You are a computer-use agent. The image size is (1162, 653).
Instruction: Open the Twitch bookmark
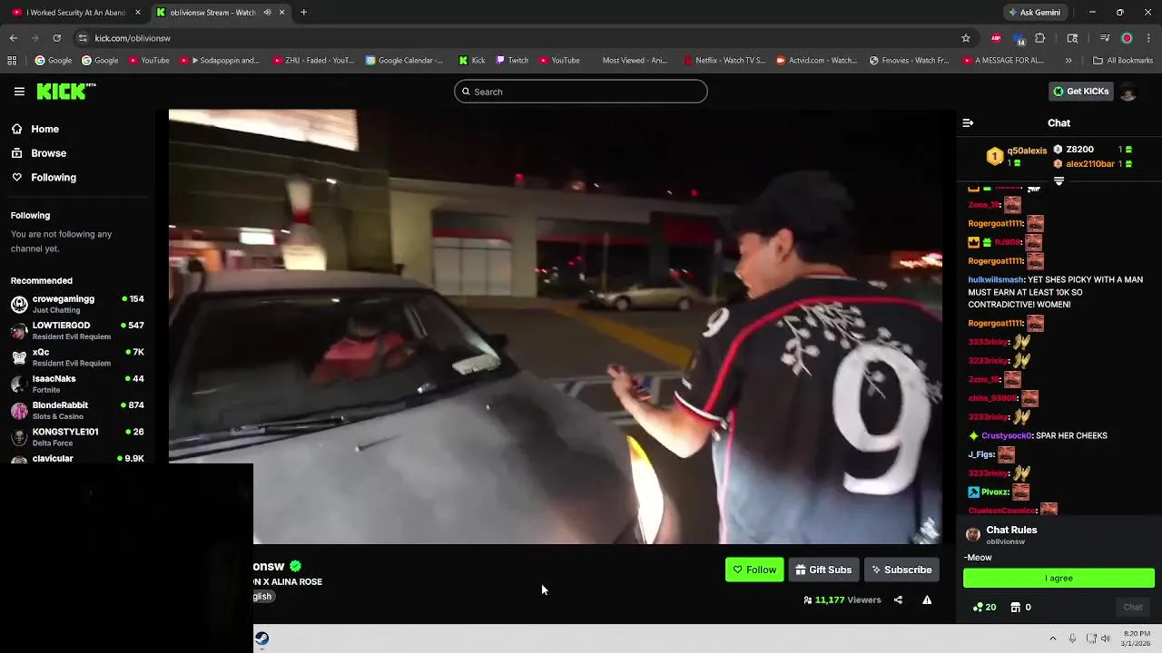pos(512,61)
